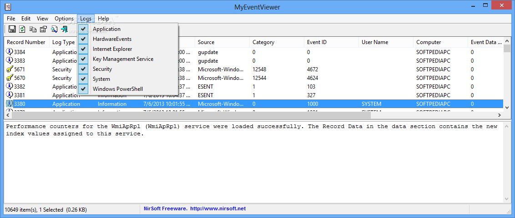Viewport: 515px width, 218px height.
Task: Toggle the Internet Explorer log
Action: [128, 49]
